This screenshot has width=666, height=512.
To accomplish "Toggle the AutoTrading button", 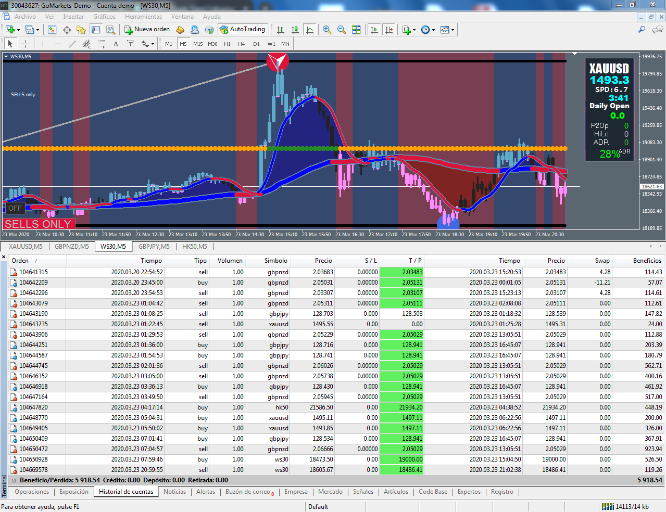I will point(243,30).
